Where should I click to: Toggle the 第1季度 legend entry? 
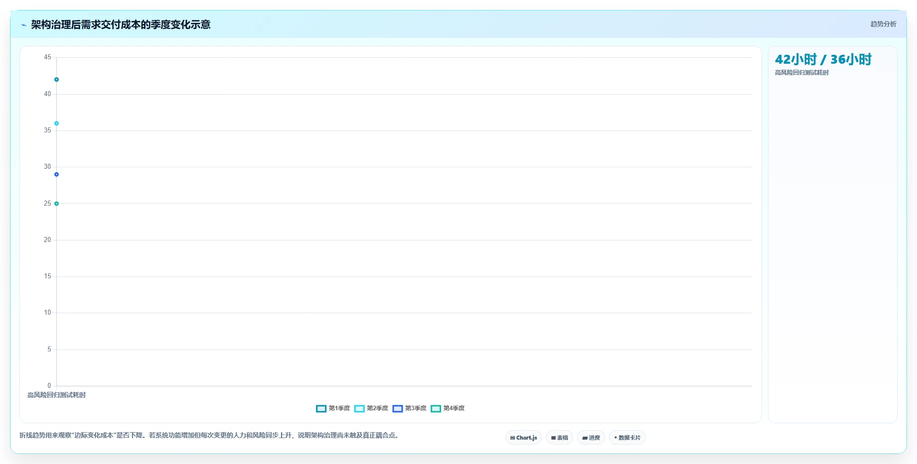pyautogui.click(x=333, y=408)
